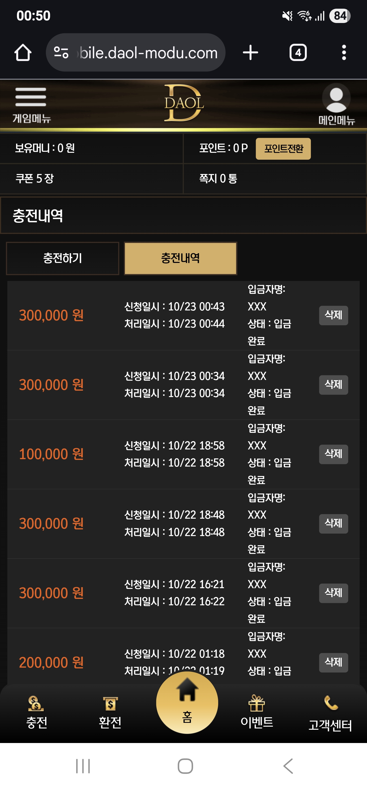Screen dimensions: 367x789
Task: Tap browser home icon
Action: (x=23, y=53)
